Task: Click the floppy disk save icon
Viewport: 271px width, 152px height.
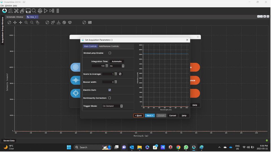Action: click(28, 11)
